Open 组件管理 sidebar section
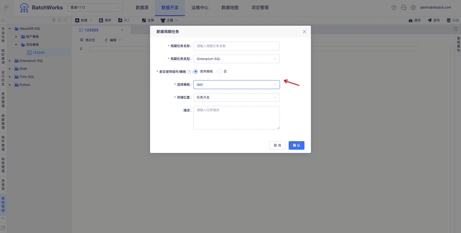 click(x=3, y=143)
